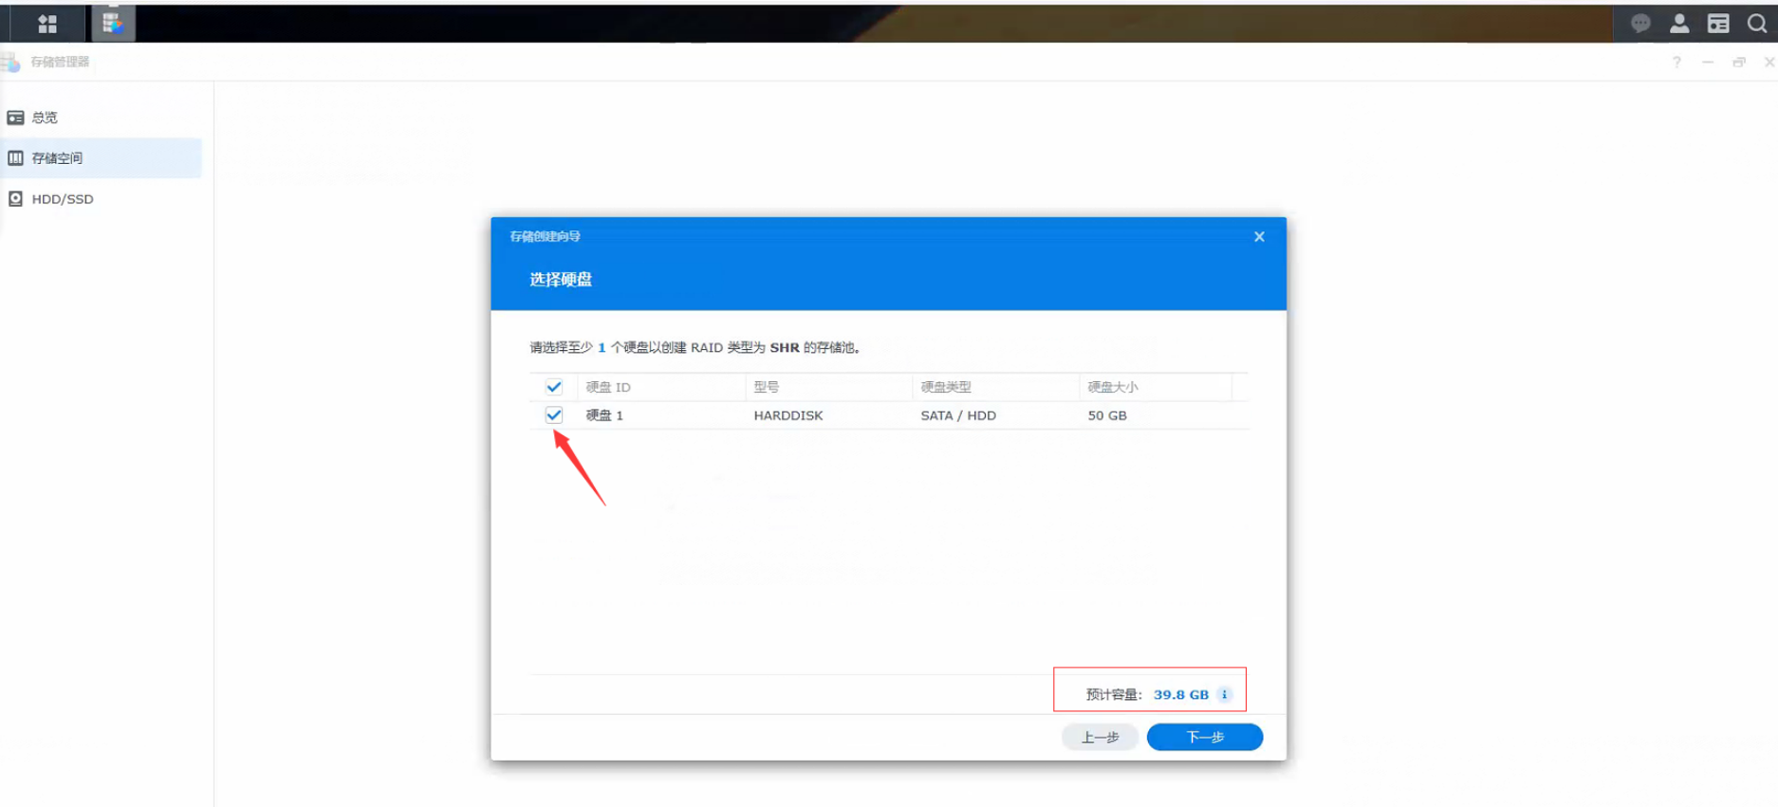Image resolution: width=1778 pixels, height=807 pixels.
Task: Click the SATA / HDD type cell
Action: pos(958,415)
